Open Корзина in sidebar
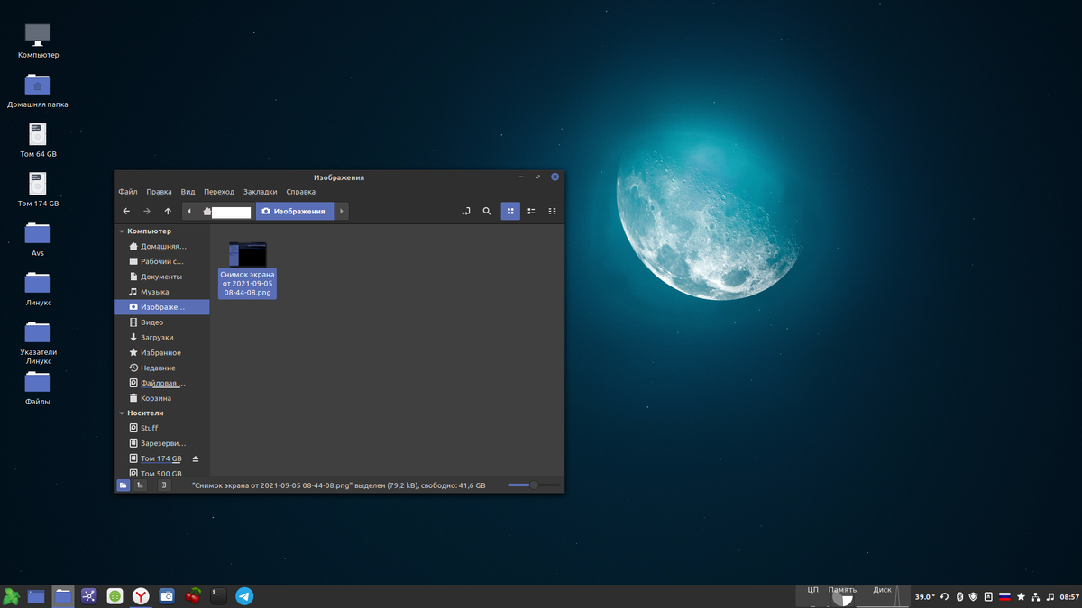Image resolution: width=1082 pixels, height=608 pixels. point(162,398)
